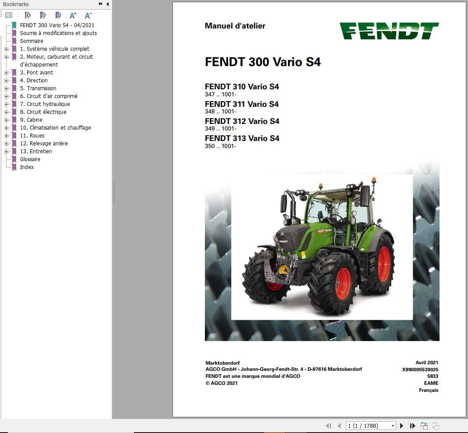
Task: Expand the 9. Cabine node
Action: click(6, 120)
